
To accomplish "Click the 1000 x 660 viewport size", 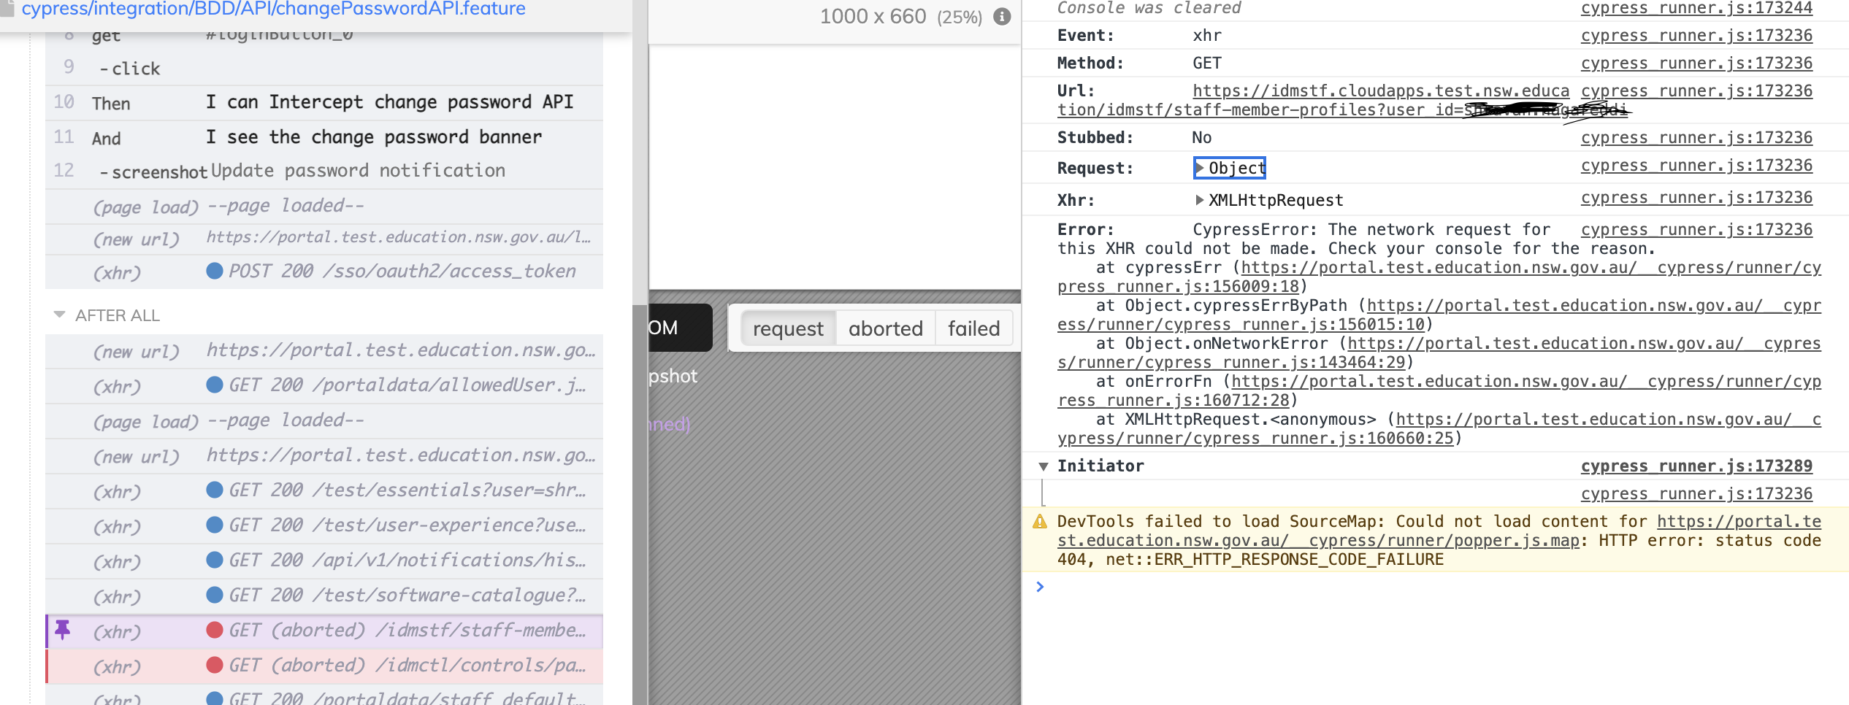I will 873,16.
